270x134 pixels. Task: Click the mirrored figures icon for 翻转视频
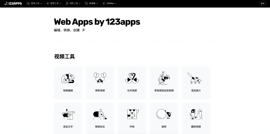(x=196, y=114)
